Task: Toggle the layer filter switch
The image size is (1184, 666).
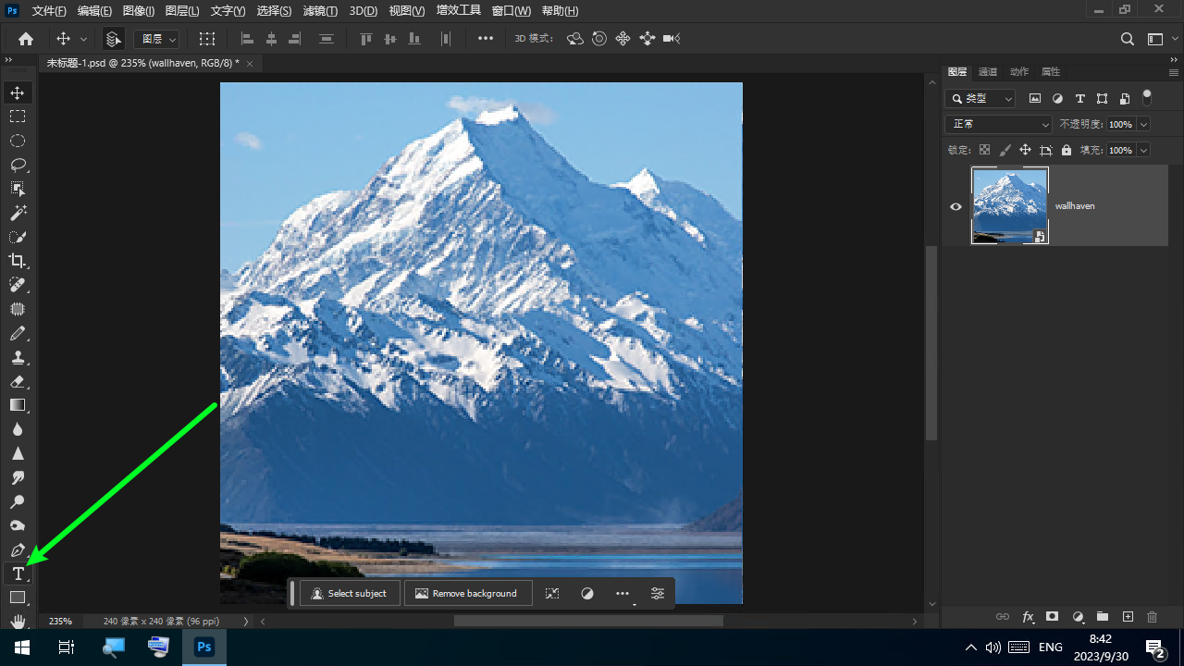Action: 1147,96
